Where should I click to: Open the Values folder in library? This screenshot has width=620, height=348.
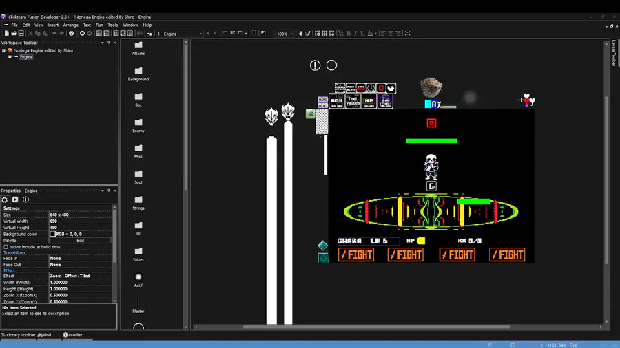pyautogui.click(x=138, y=254)
